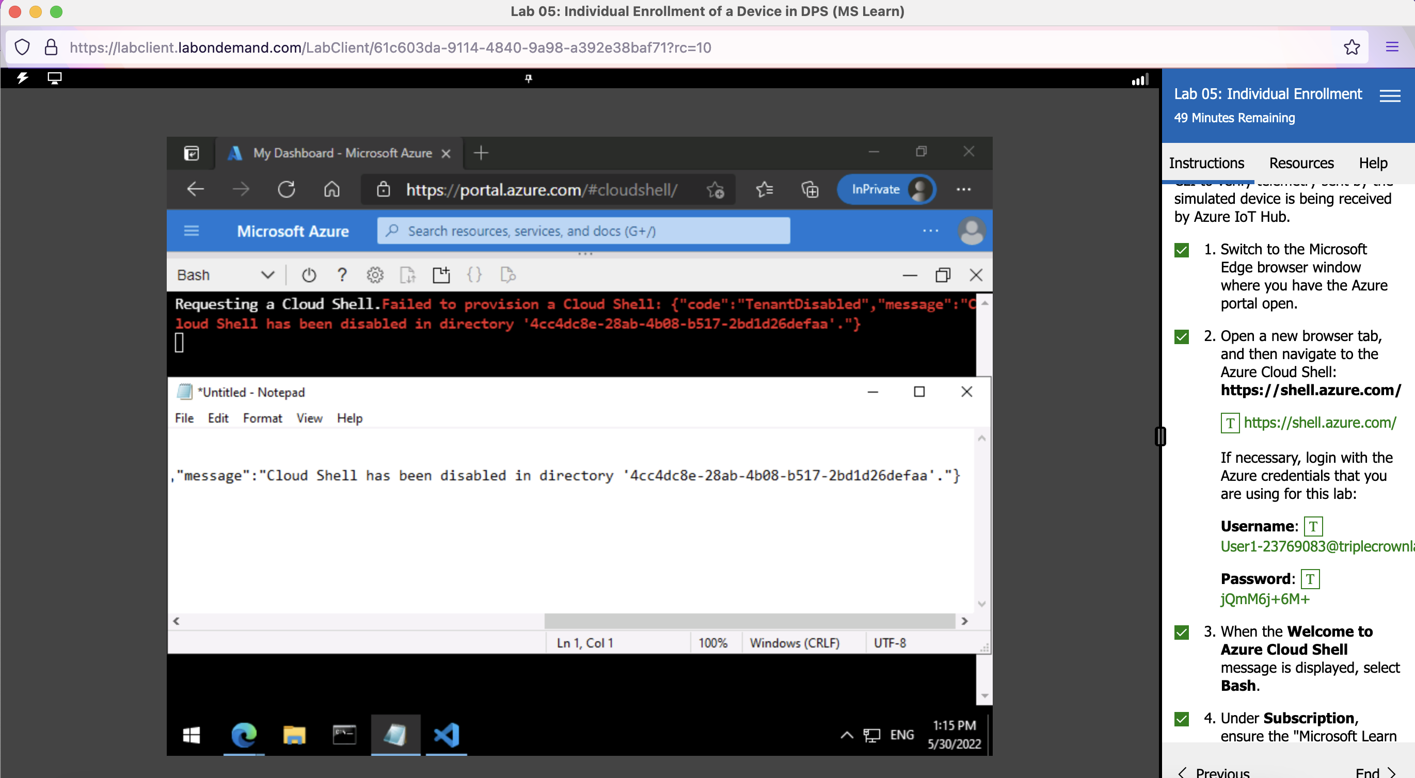
Task: Click Cloud Shell web preview icon
Action: coord(508,274)
